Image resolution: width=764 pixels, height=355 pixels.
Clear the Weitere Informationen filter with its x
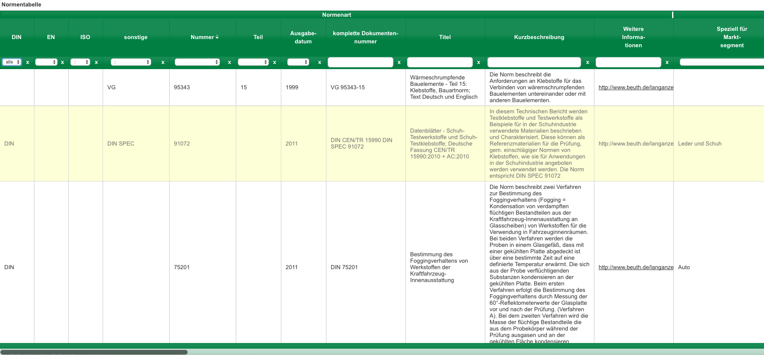point(667,62)
